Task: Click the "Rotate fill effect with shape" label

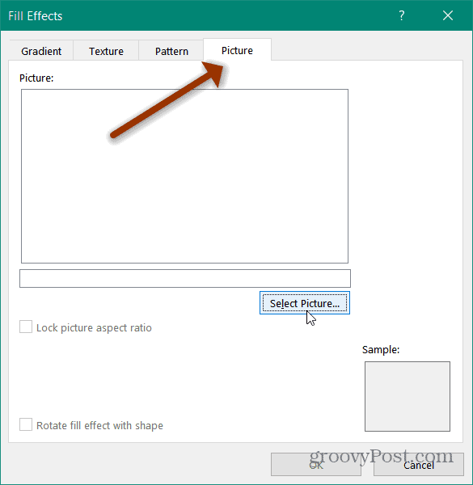Action: (x=99, y=426)
